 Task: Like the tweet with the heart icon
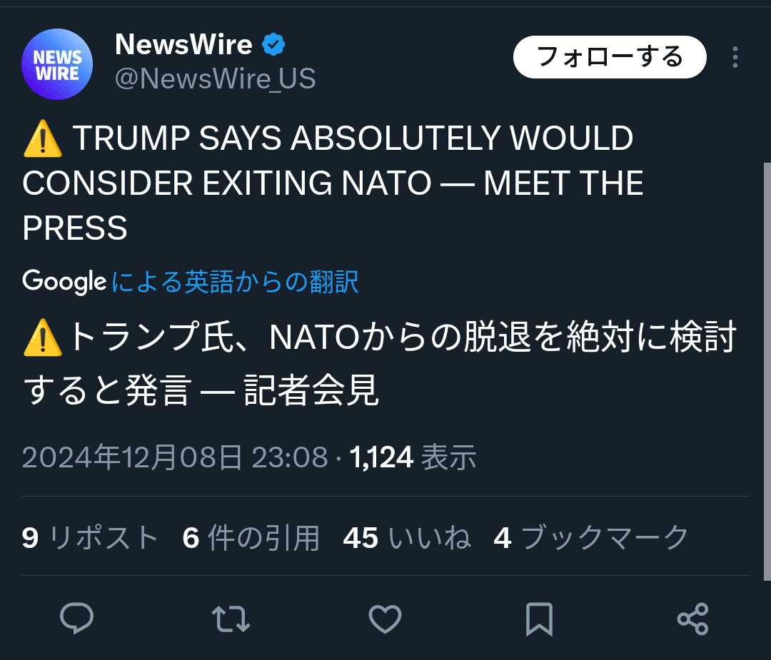click(385, 618)
